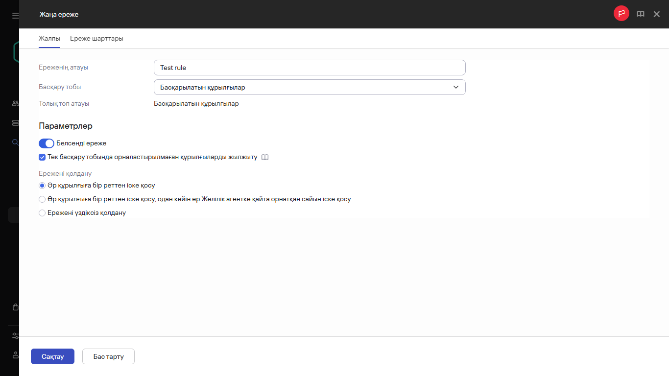This screenshot has width=669, height=376.
Task: Expand the "Басқару тобы" dropdown
Action: pyautogui.click(x=309, y=87)
